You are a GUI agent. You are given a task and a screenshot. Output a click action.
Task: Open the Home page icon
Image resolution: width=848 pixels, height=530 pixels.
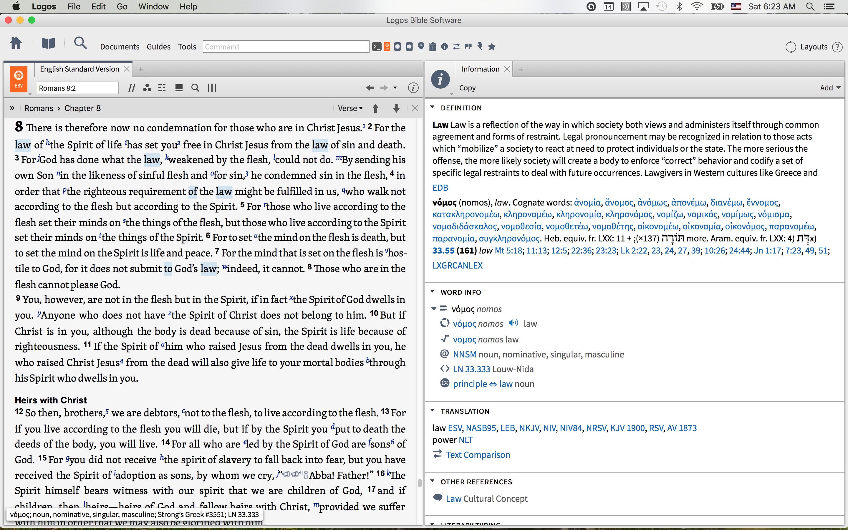click(x=16, y=43)
